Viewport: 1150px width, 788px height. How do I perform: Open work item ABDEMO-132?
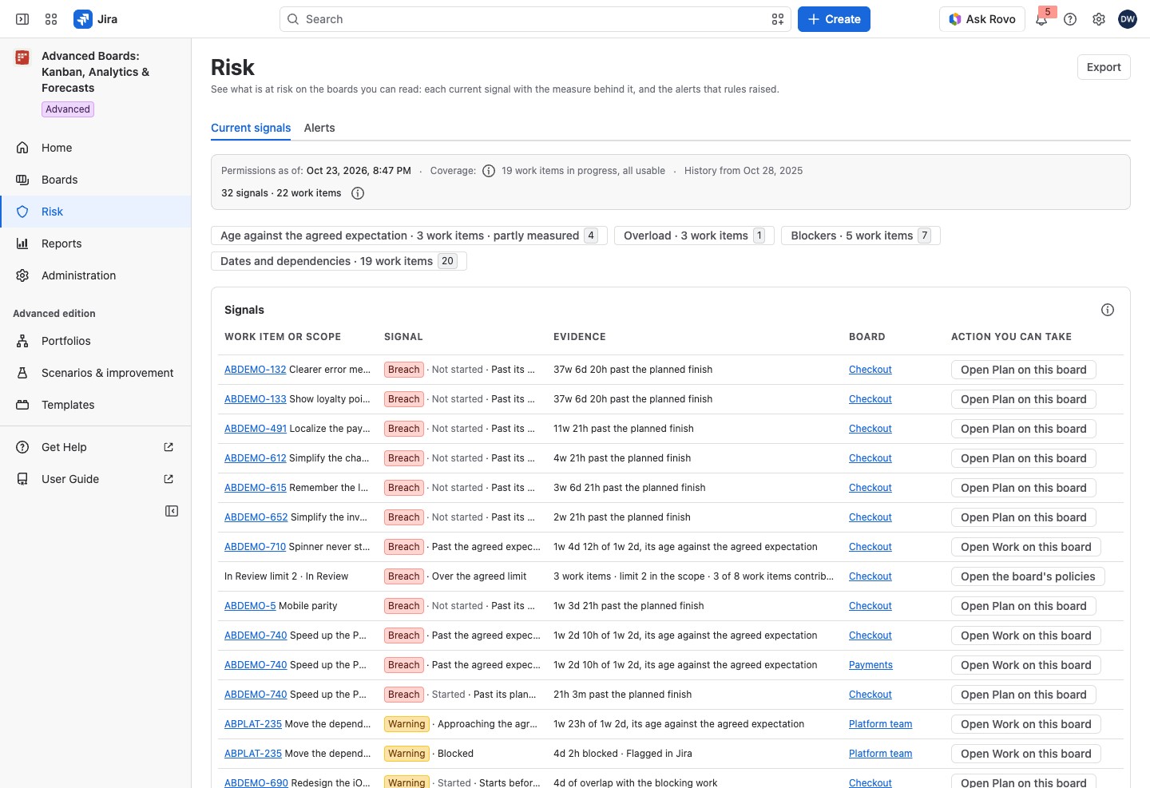pyautogui.click(x=255, y=370)
